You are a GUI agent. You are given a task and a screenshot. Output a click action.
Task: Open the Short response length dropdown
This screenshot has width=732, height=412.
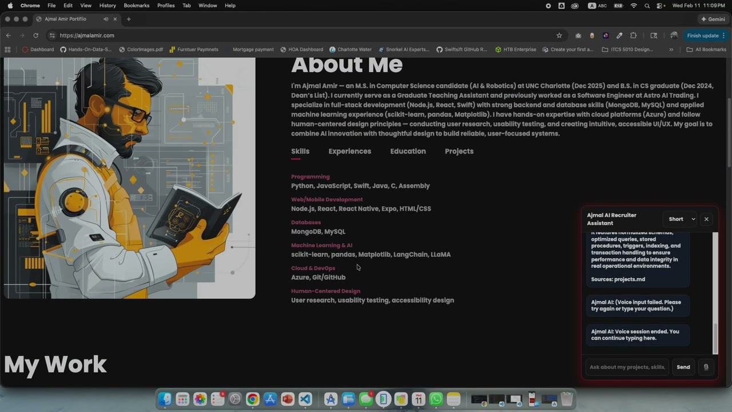[x=681, y=219]
